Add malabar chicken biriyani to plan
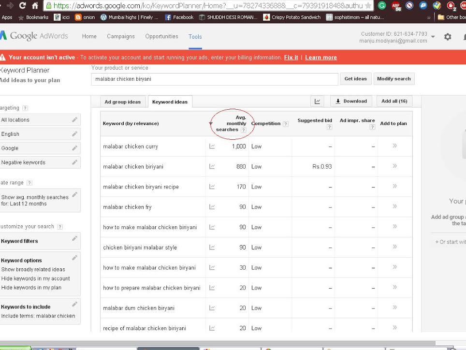This screenshot has height=350, width=466. [x=394, y=166]
